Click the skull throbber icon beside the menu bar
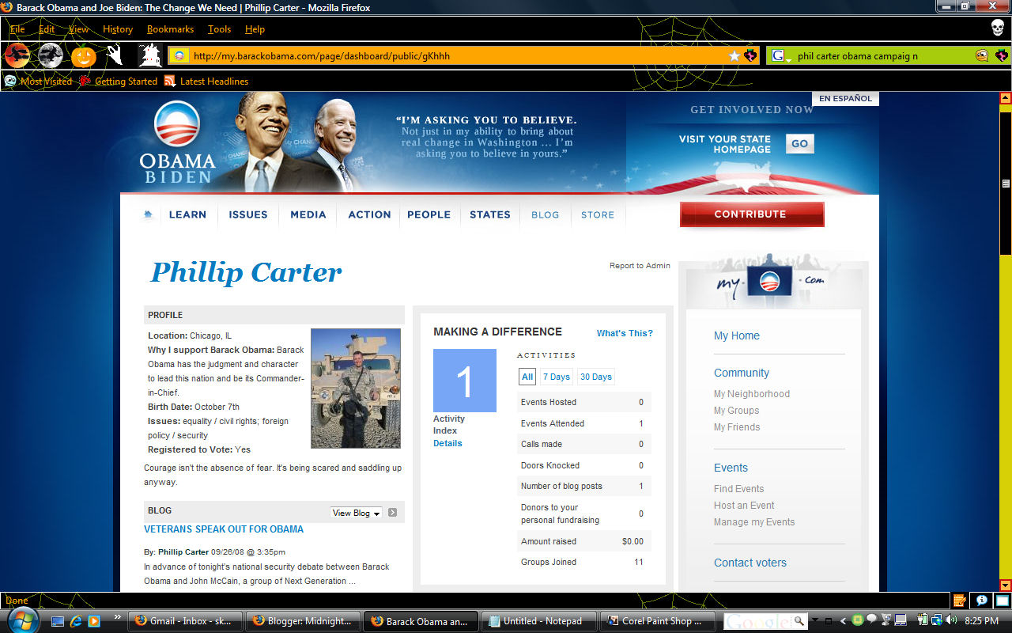The image size is (1012, 633). pos(998,28)
